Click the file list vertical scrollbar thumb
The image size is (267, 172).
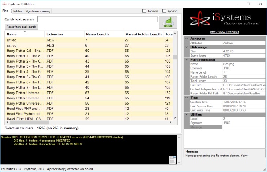tap(175, 57)
